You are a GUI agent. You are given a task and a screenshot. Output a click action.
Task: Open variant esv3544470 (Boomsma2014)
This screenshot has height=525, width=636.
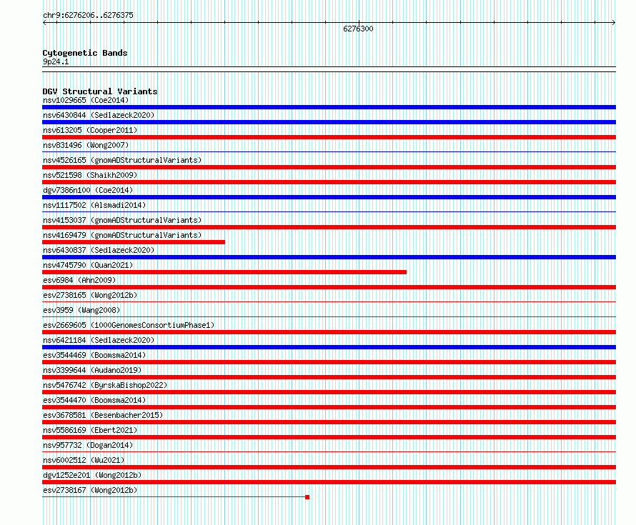pyautogui.click(x=94, y=400)
